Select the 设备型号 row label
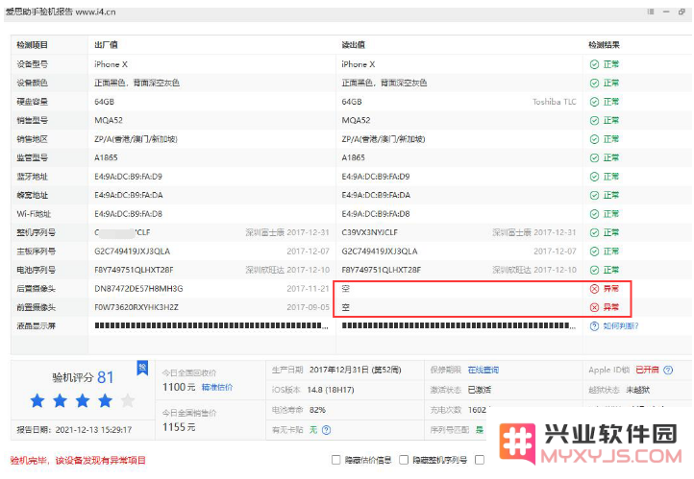This screenshot has height=479, width=694. (32, 64)
